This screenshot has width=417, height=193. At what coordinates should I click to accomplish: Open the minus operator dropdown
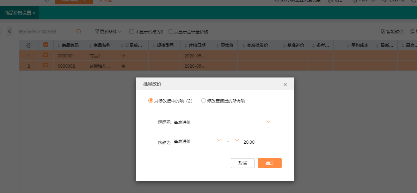tap(233, 142)
